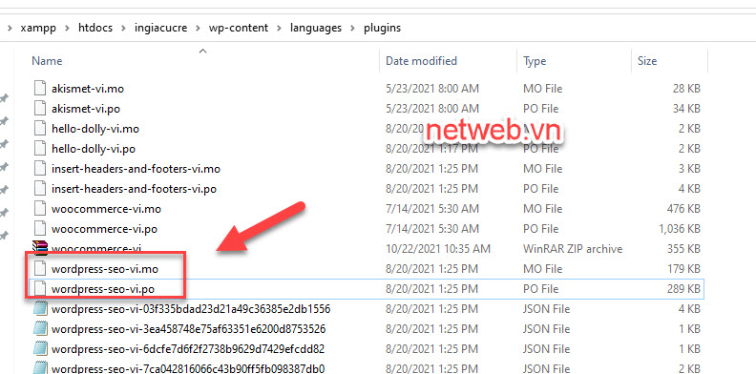Click the woocommerce-vi.po file icon
The width and height of the screenshot is (756, 374).
pos(40,229)
